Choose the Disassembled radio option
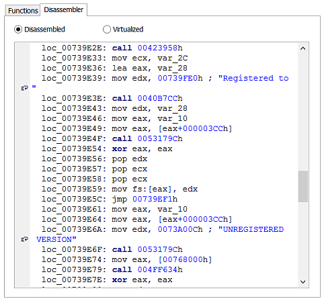This screenshot has height=301, width=324. point(40,30)
